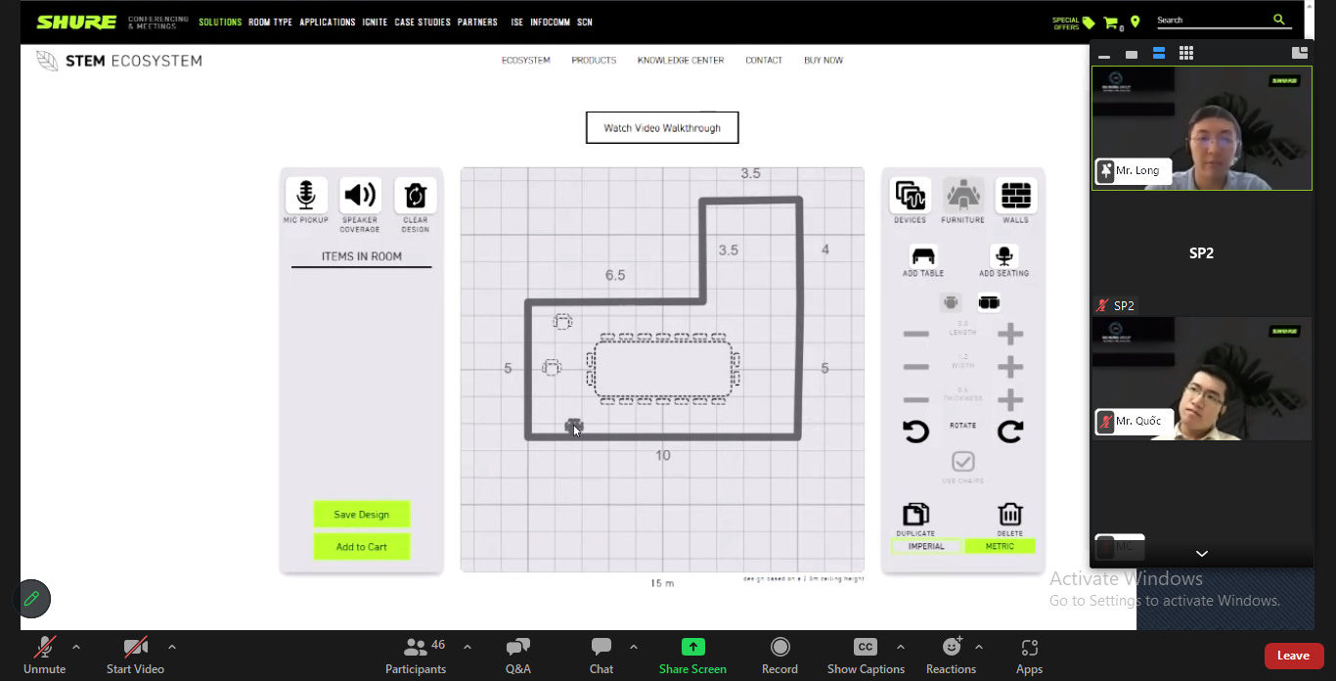The image size is (1336, 681).
Task: Show Speaker Coverage overlay
Action: (x=360, y=196)
